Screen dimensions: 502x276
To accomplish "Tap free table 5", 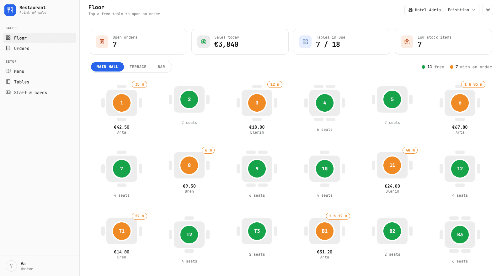I will 392,99.
